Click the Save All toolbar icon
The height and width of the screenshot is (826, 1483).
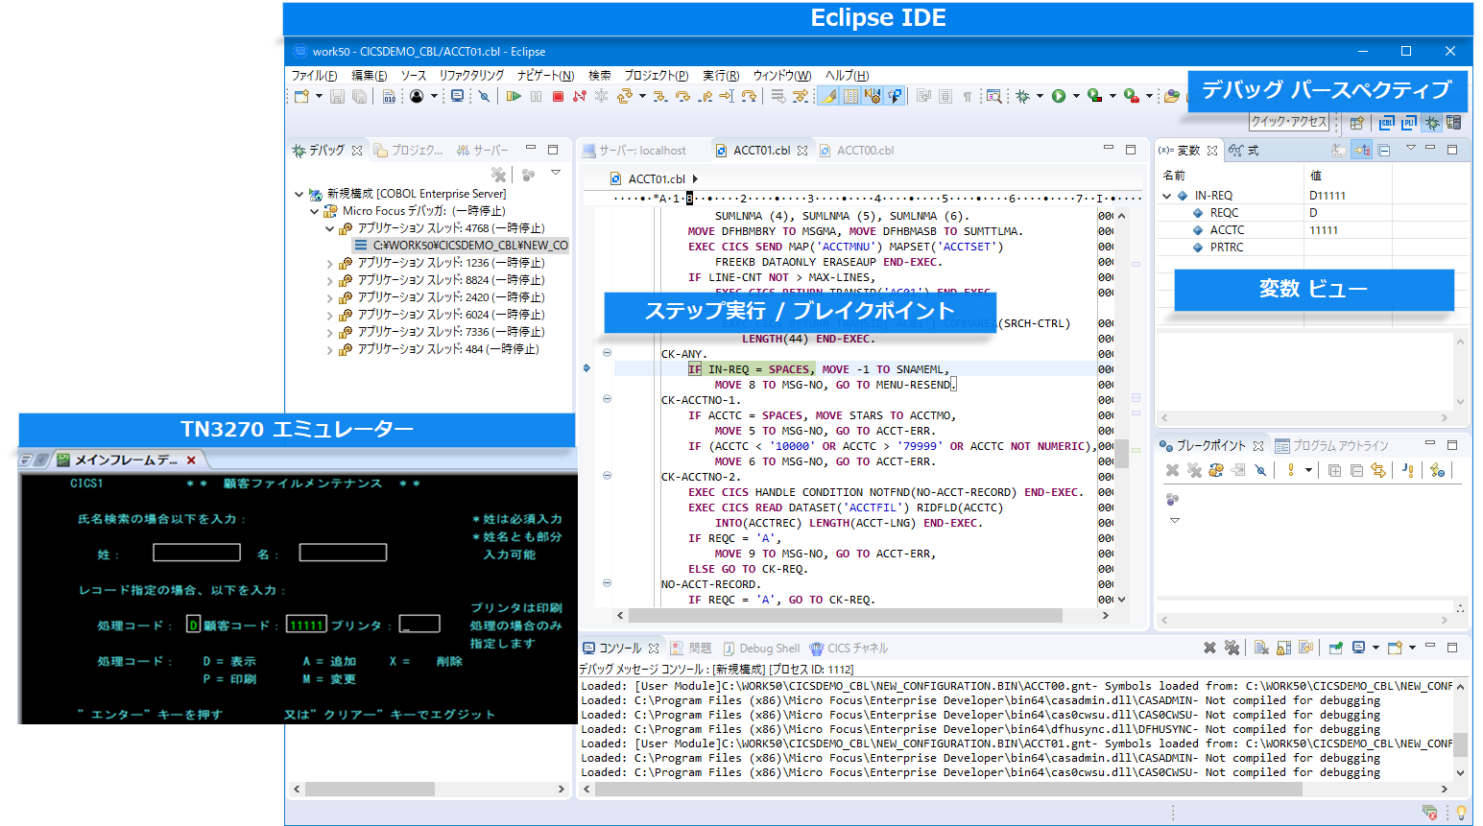[359, 96]
